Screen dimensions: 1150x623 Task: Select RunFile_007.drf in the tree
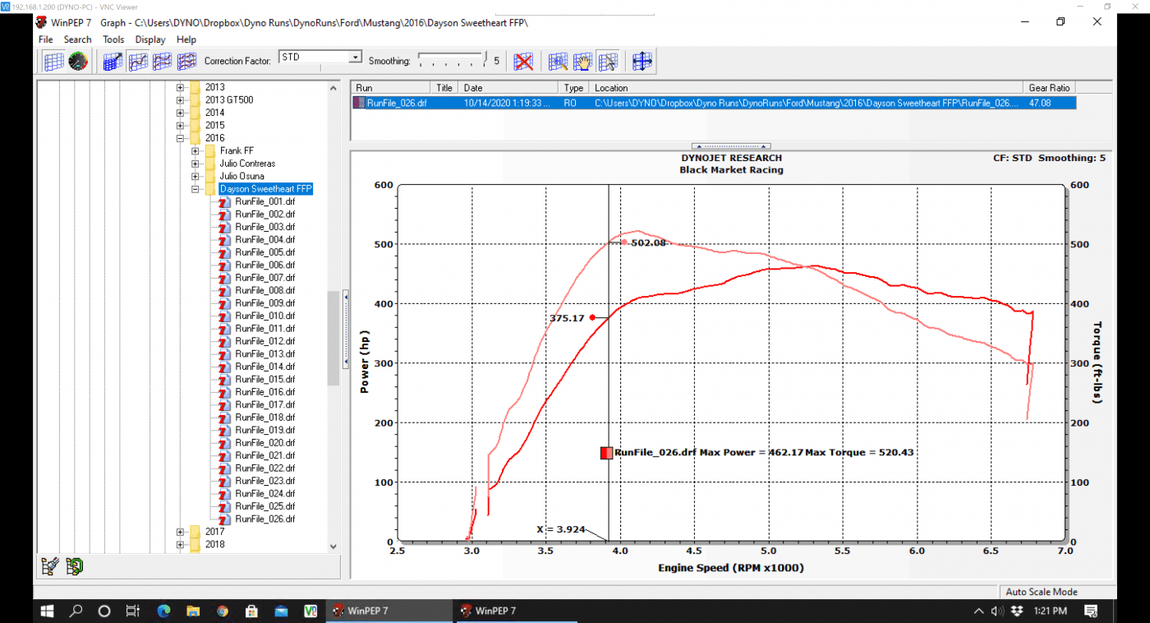pos(264,278)
